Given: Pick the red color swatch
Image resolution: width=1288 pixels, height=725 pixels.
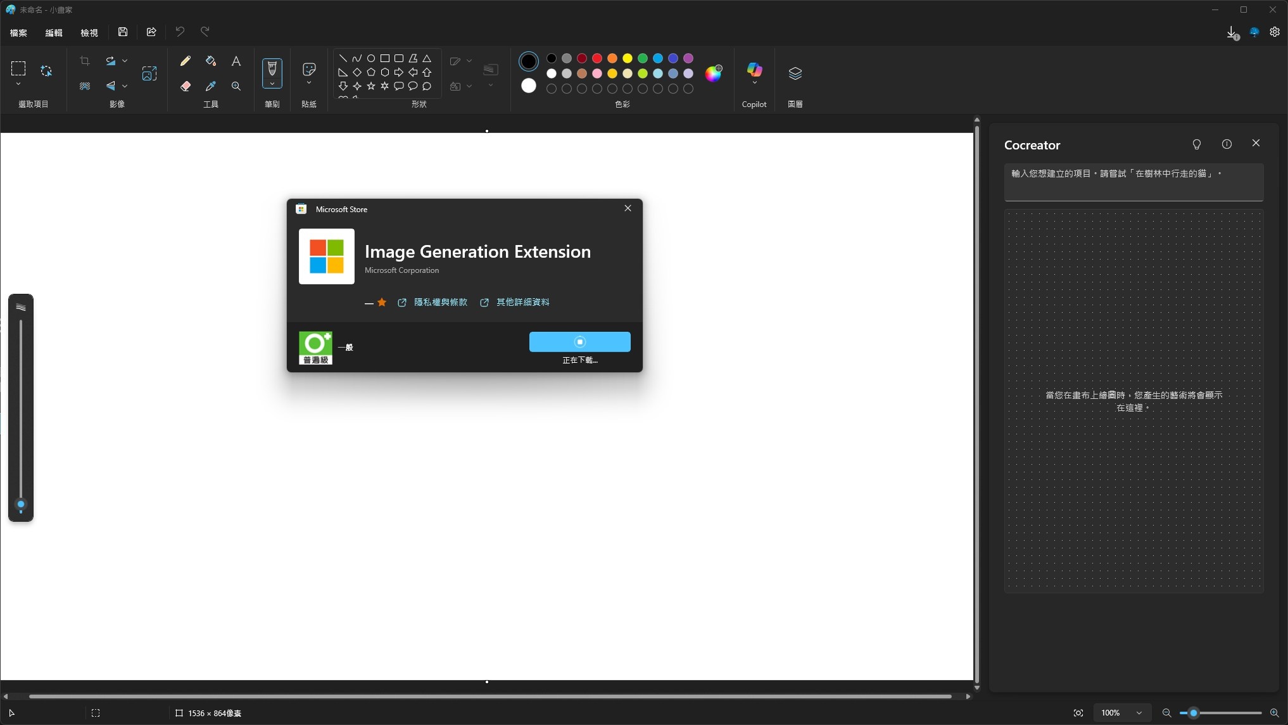Looking at the screenshot, I should coord(597,58).
